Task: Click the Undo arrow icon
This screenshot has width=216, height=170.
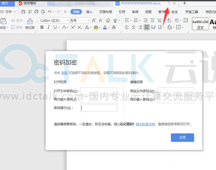Action: point(50,12)
